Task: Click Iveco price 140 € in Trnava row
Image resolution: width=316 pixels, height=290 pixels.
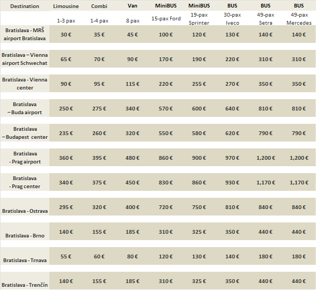Action: pyautogui.click(x=232, y=256)
